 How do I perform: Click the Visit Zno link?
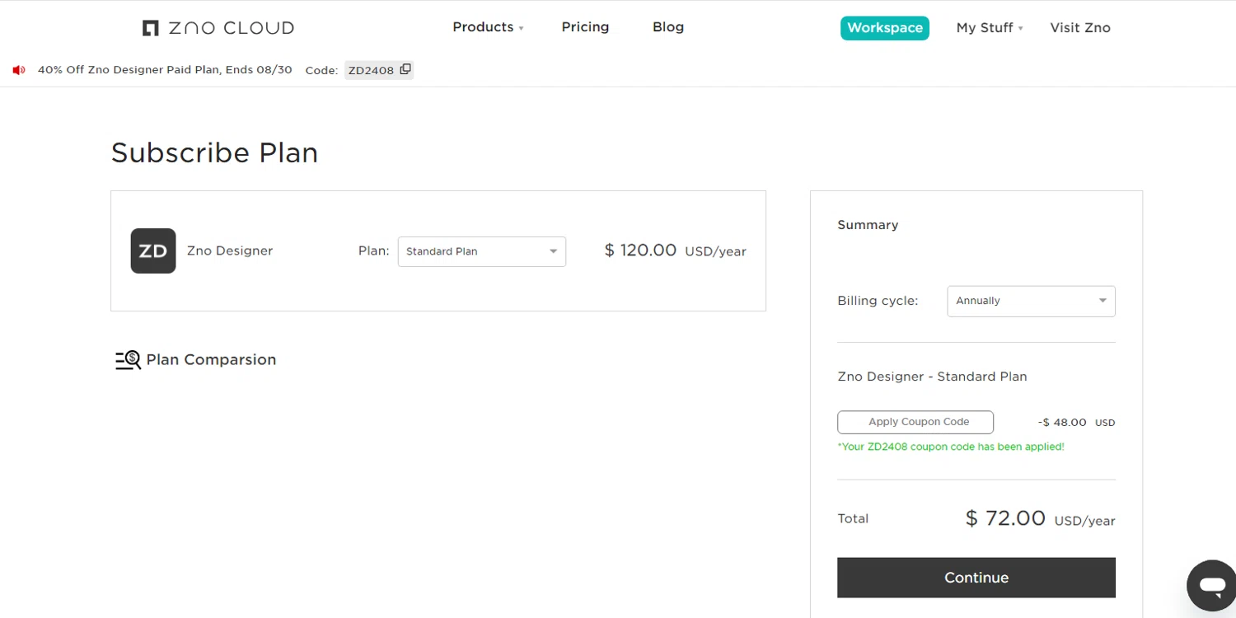click(x=1080, y=28)
